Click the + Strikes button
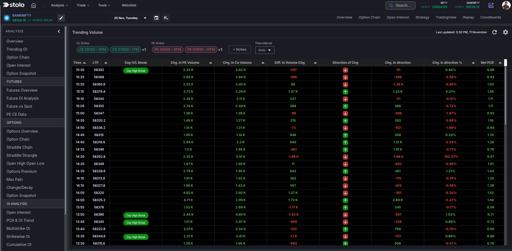512x251 pixels. click(x=239, y=50)
